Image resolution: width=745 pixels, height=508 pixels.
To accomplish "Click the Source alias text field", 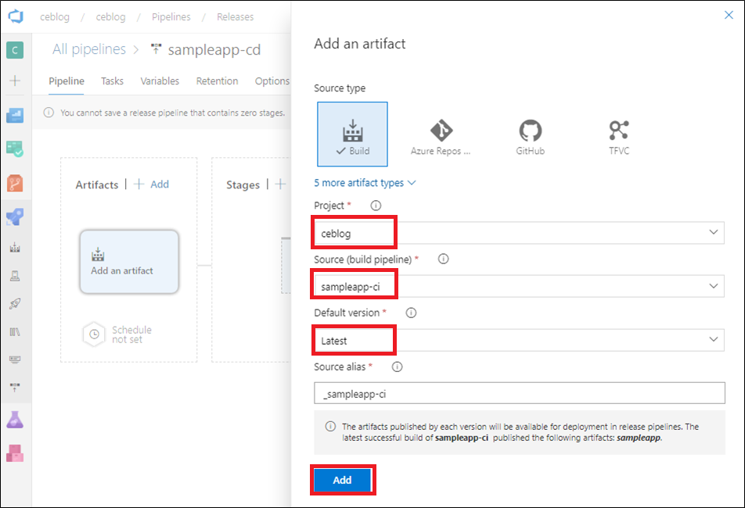I will click(520, 393).
